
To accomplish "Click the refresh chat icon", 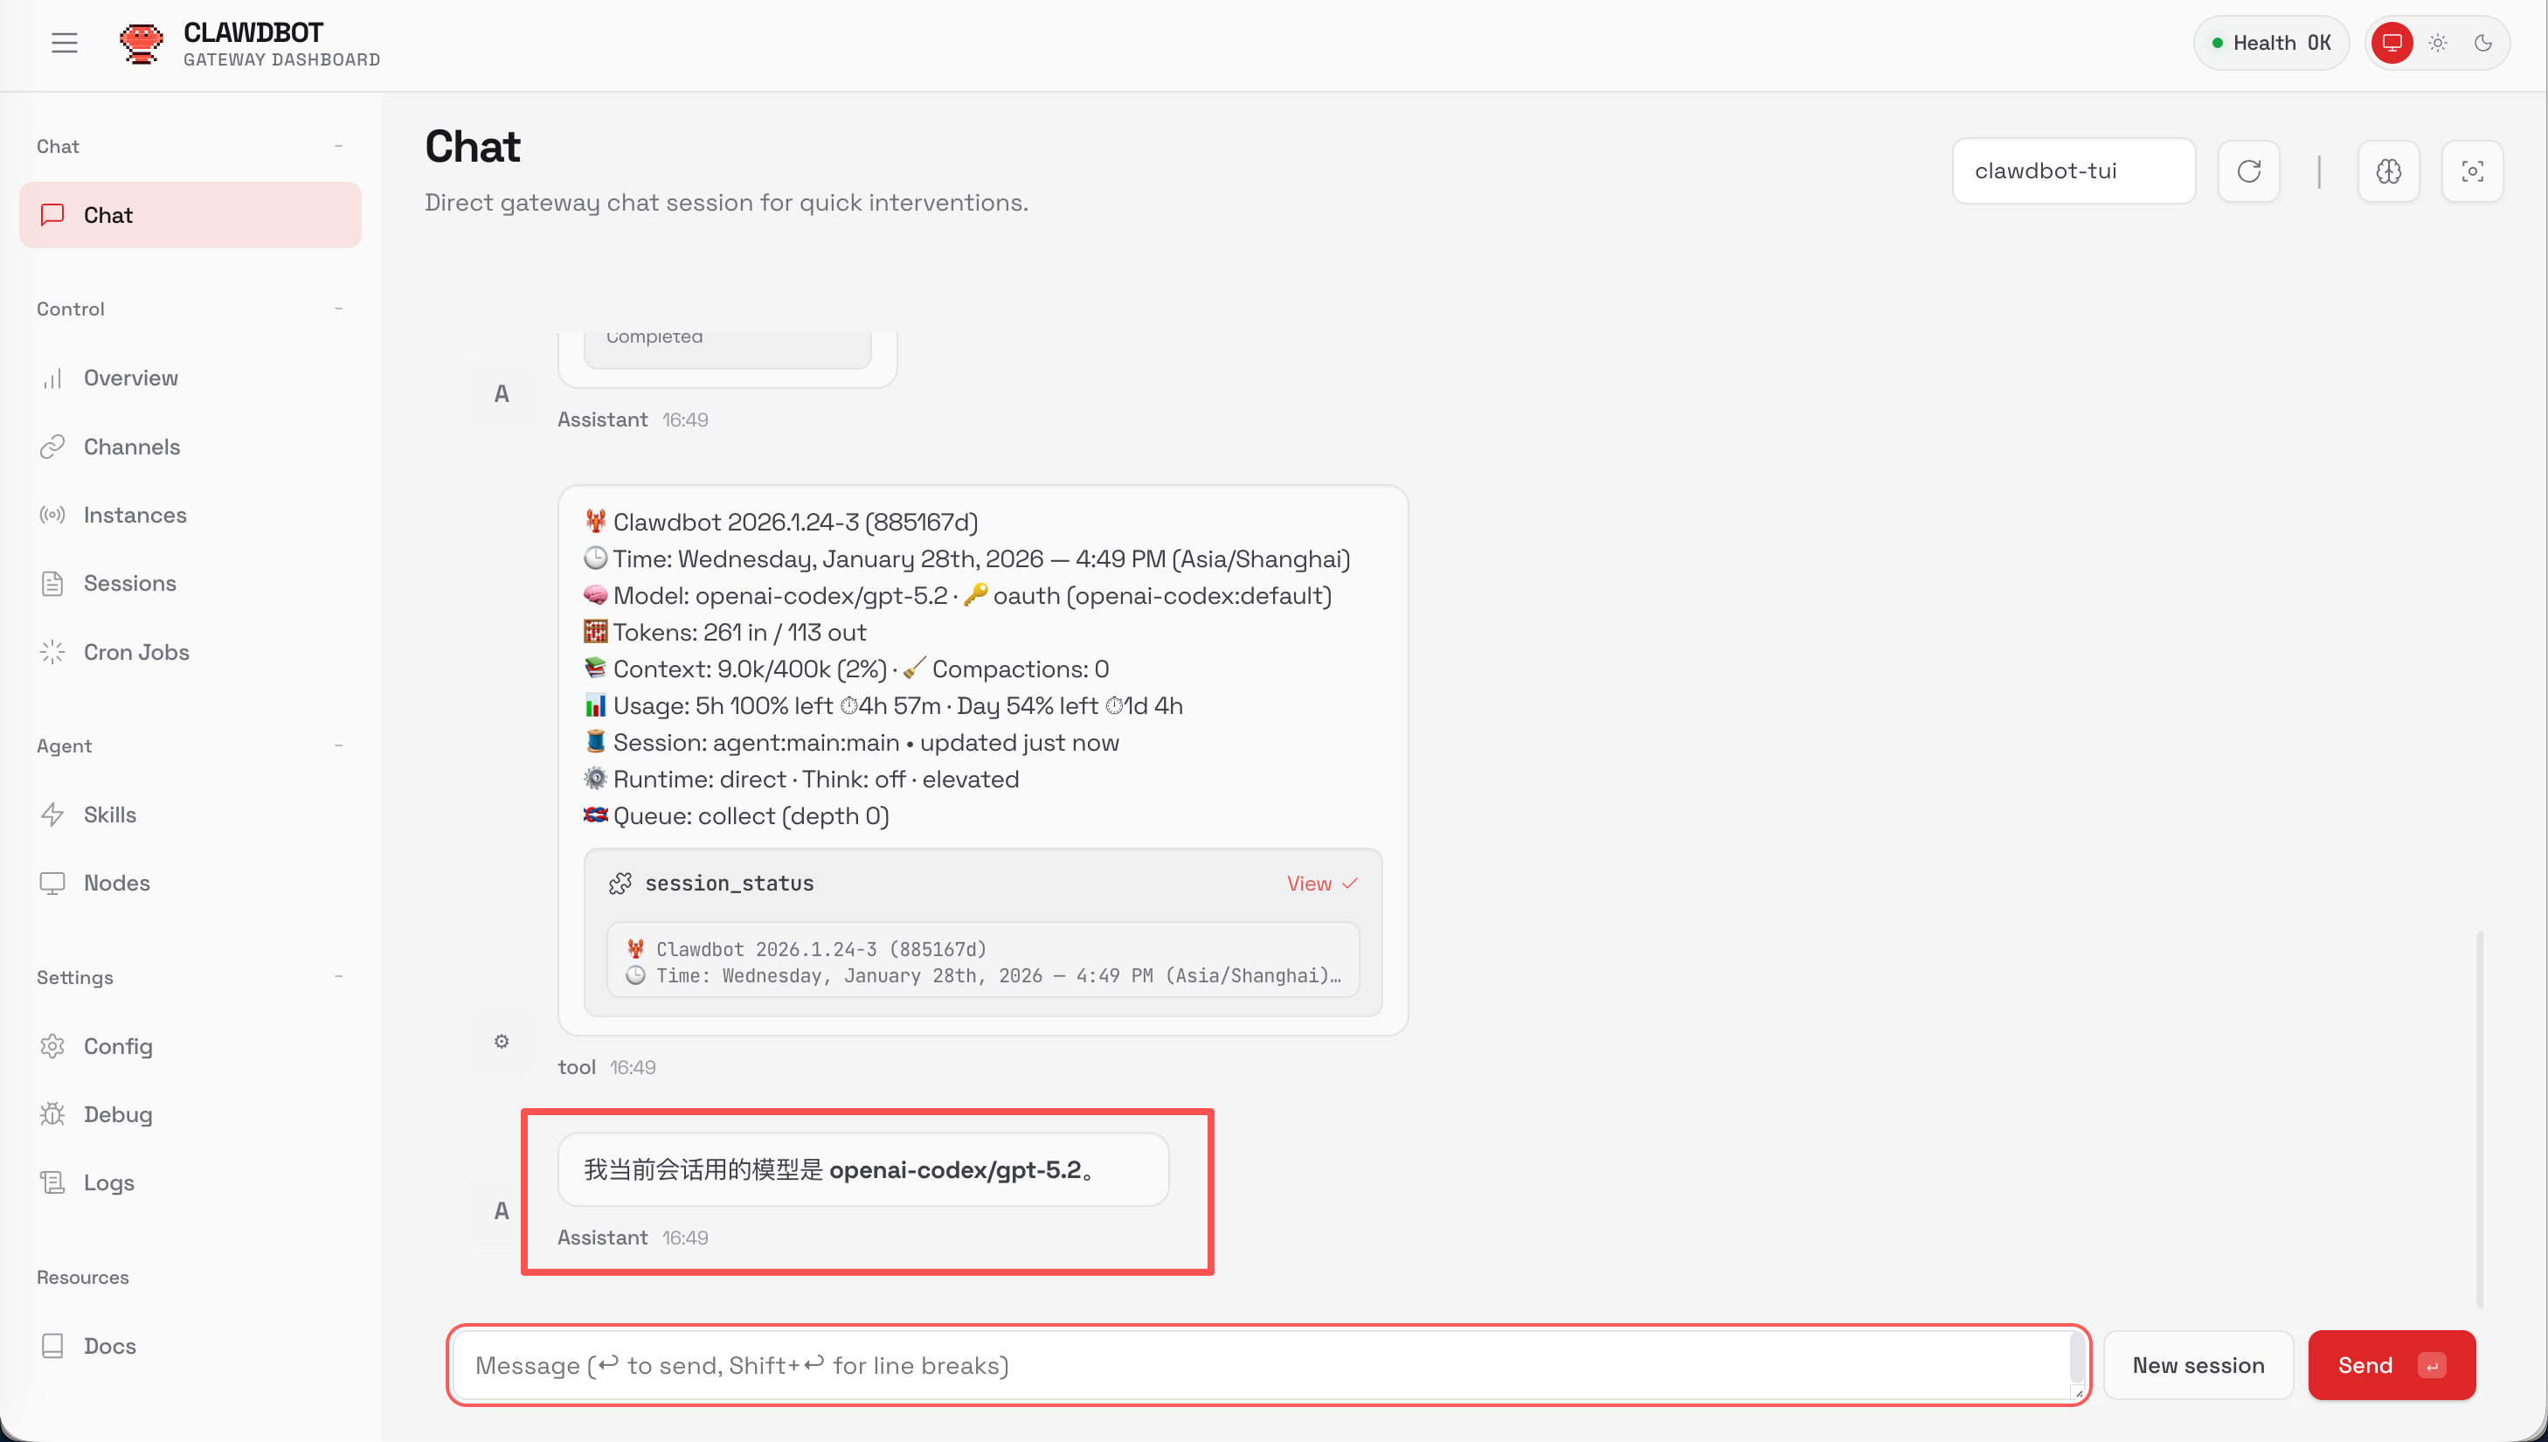I will [x=2248, y=171].
